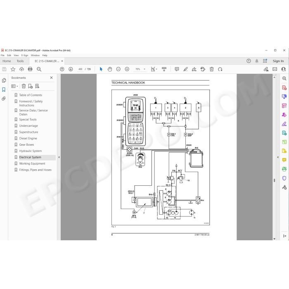
Task: Add the document to starred favorites
Action: [x=13, y=69]
